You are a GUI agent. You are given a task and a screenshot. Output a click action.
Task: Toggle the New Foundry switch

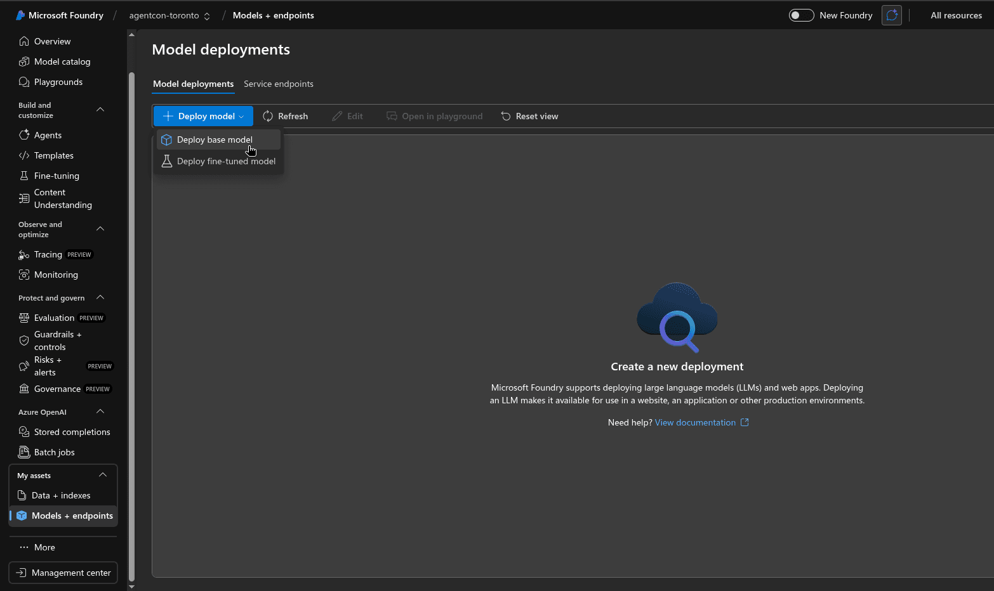point(801,15)
